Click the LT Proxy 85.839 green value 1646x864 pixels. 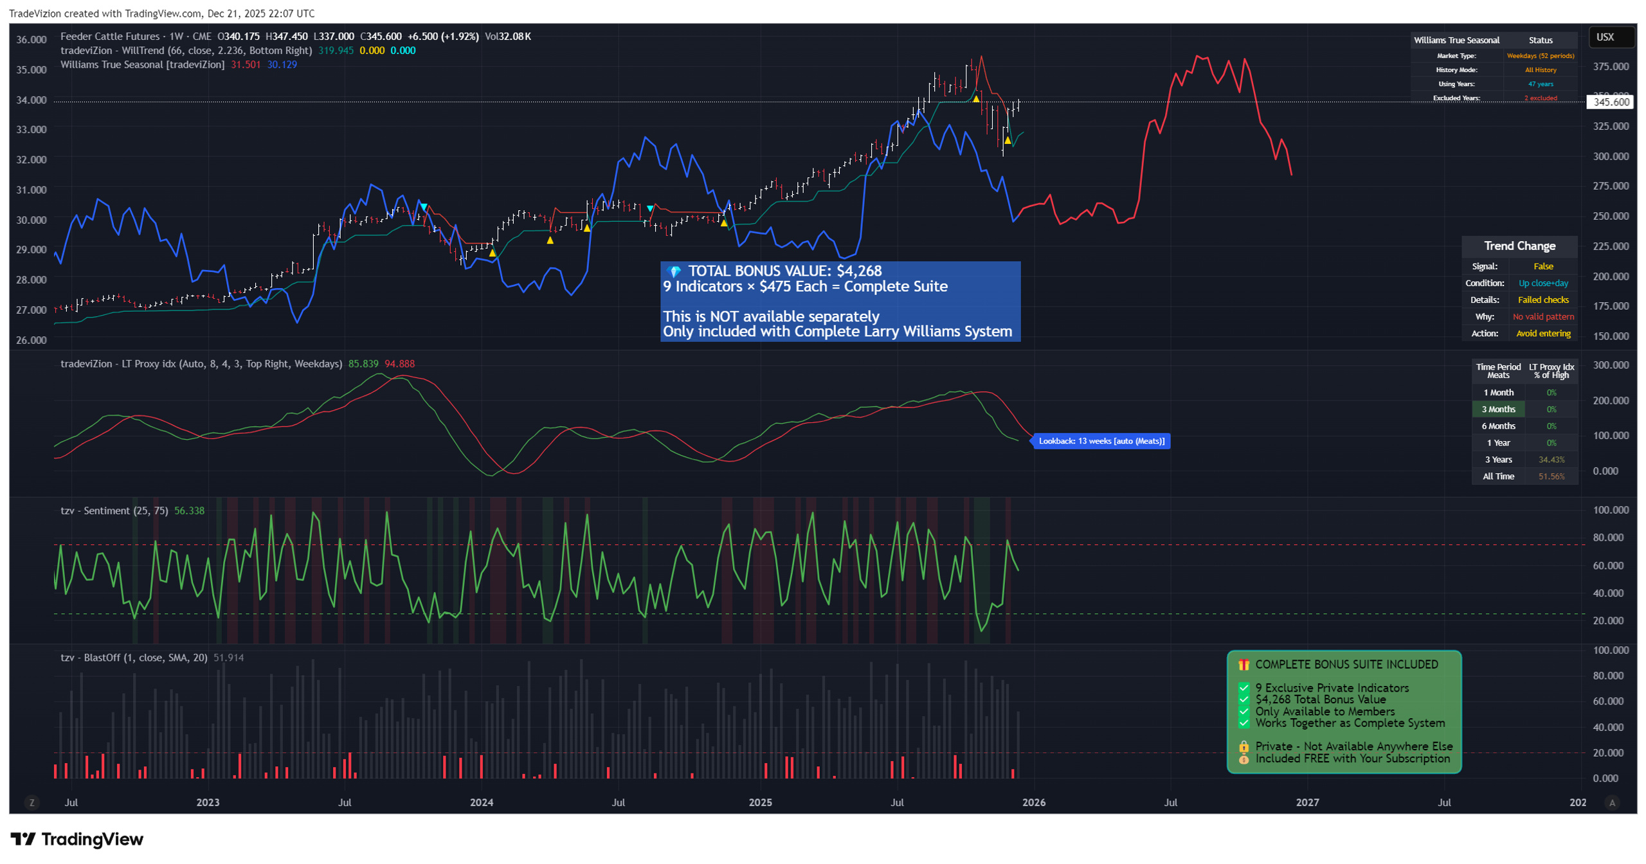coord(363,364)
